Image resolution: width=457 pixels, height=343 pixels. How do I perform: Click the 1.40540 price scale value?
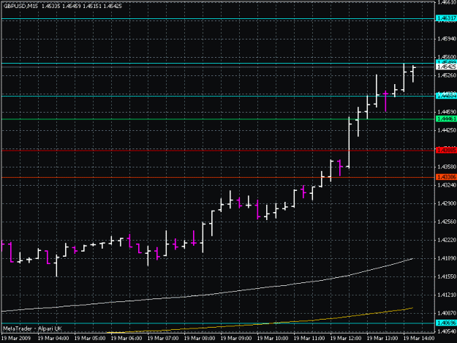coord(447,331)
